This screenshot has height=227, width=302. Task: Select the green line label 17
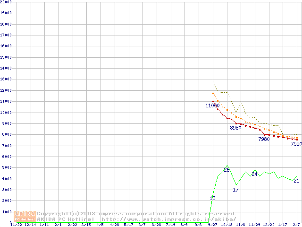235,190
